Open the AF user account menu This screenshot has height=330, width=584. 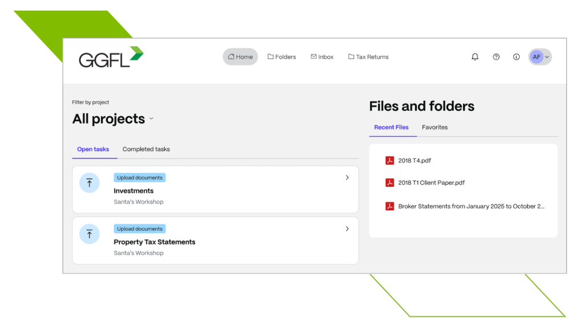click(x=540, y=57)
